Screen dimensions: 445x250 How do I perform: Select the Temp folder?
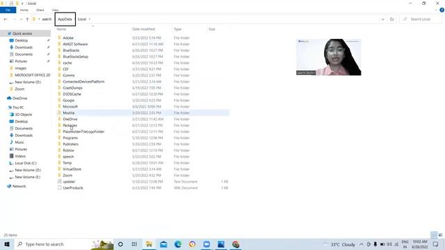tap(67, 162)
